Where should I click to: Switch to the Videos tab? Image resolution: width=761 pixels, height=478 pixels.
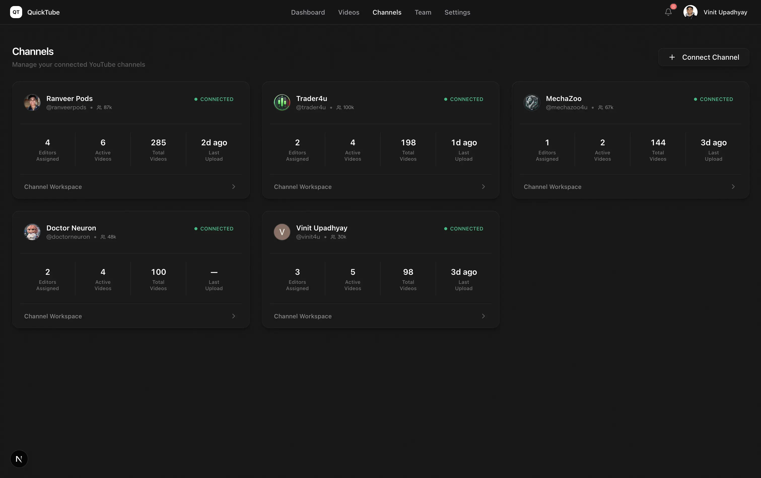[349, 12]
